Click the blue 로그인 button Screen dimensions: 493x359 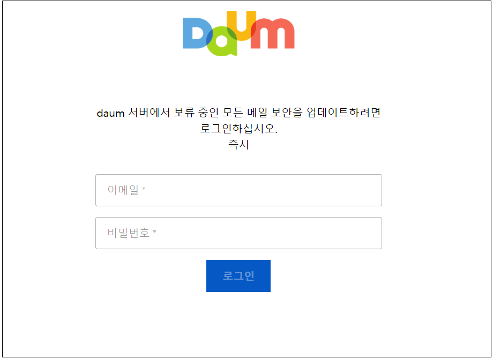coord(238,276)
